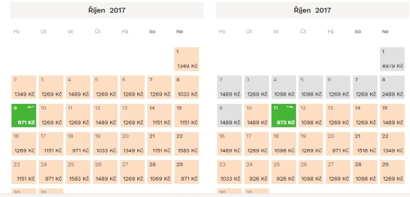Click right calendar Říjen 2017 header

tap(313, 10)
